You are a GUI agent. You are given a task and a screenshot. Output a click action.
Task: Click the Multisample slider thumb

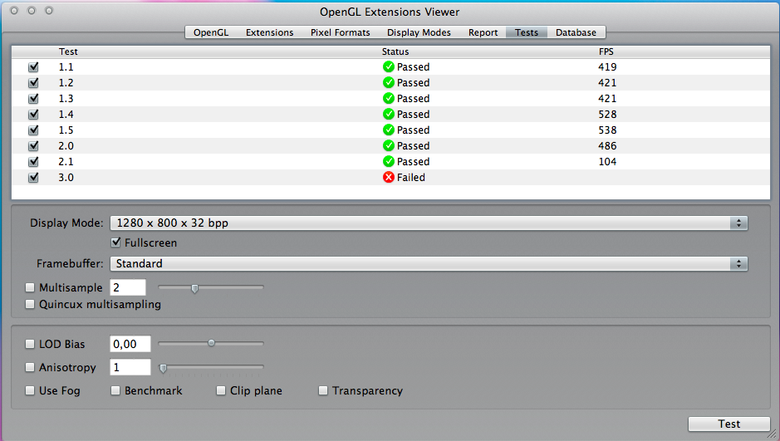coord(195,288)
